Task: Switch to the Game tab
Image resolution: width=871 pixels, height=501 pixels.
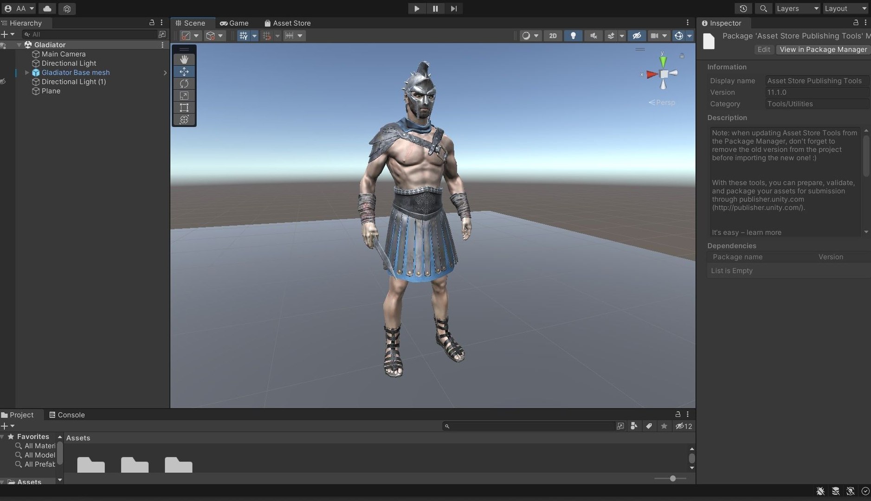Action: [234, 23]
